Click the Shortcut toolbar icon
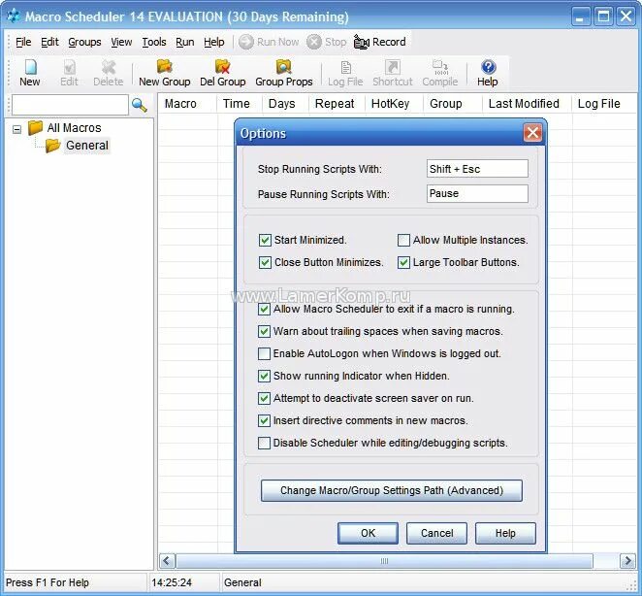The width and height of the screenshot is (642, 596). click(392, 74)
